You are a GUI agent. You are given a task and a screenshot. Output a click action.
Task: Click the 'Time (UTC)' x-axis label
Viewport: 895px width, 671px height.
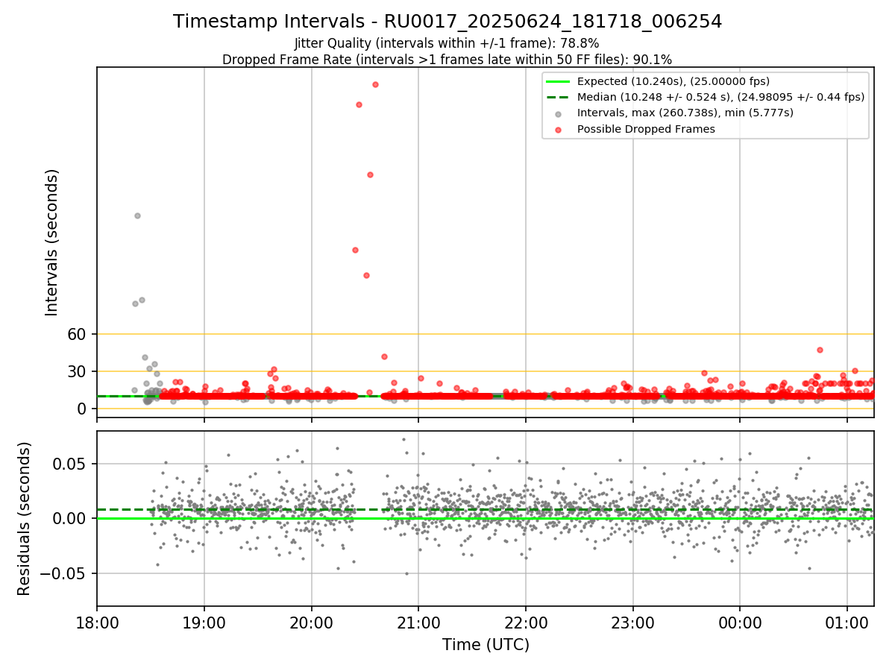[486, 645]
